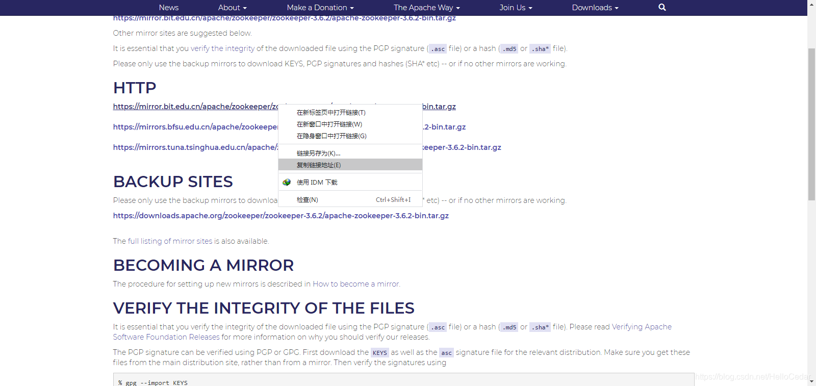The image size is (816, 386).
Task: Select download with IDM entry
Action: coord(350,182)
